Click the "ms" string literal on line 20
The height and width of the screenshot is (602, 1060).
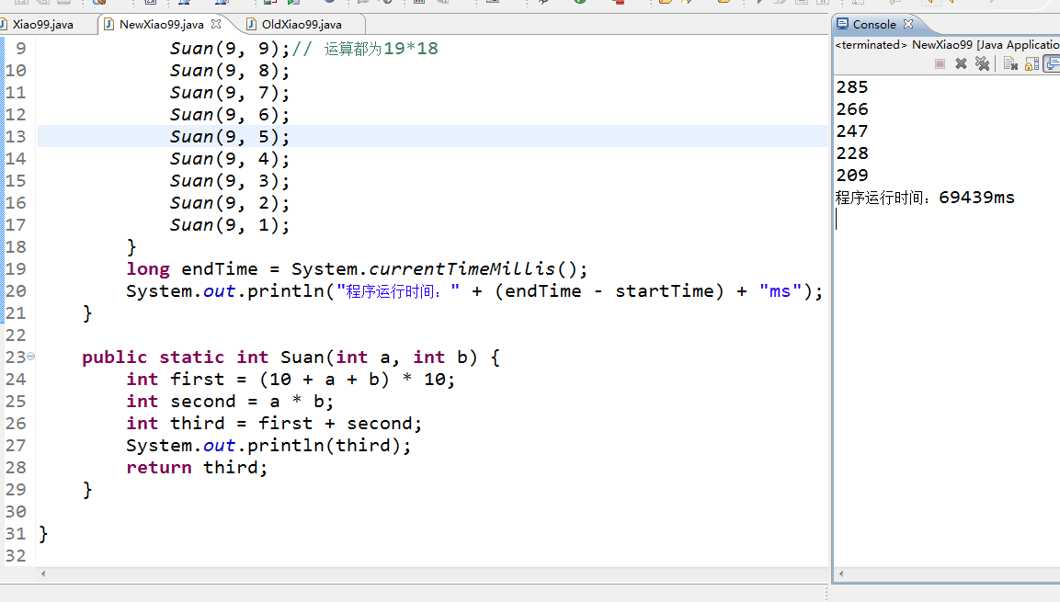pos(781,291)
